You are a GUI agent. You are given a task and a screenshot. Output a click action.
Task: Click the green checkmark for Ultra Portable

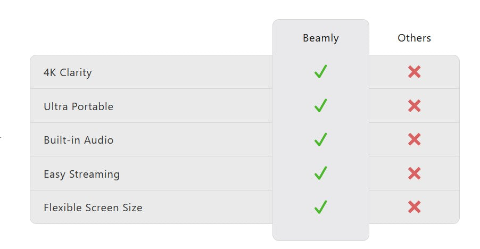(x=320, y=106)
